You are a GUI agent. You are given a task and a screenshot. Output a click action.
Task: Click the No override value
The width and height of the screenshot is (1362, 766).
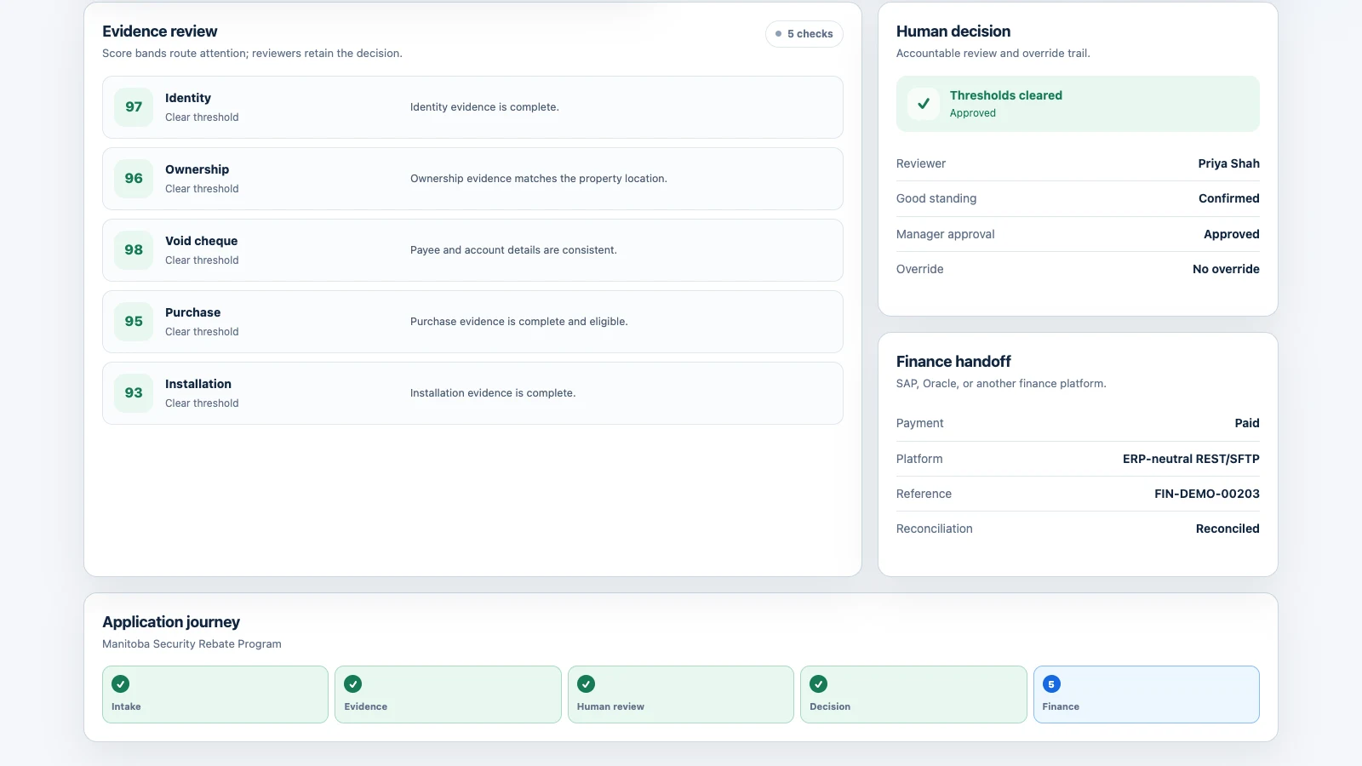[1226, 269]
